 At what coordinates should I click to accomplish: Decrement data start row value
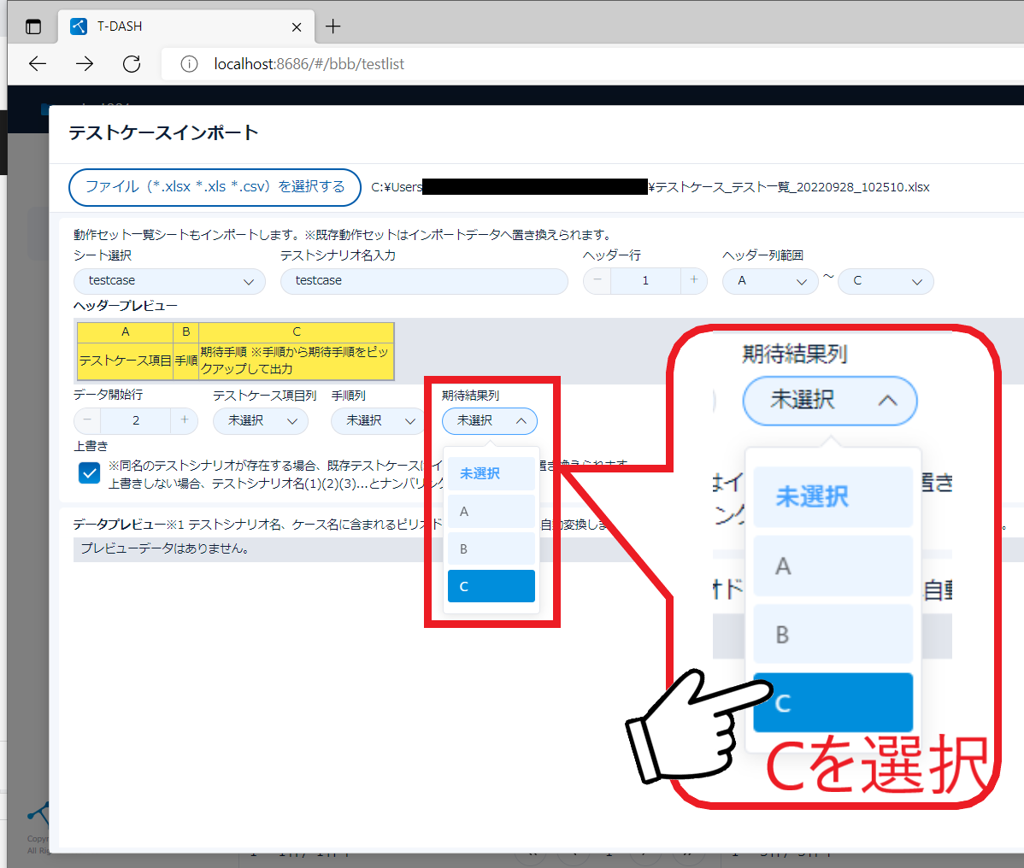[x=88, y=420]
